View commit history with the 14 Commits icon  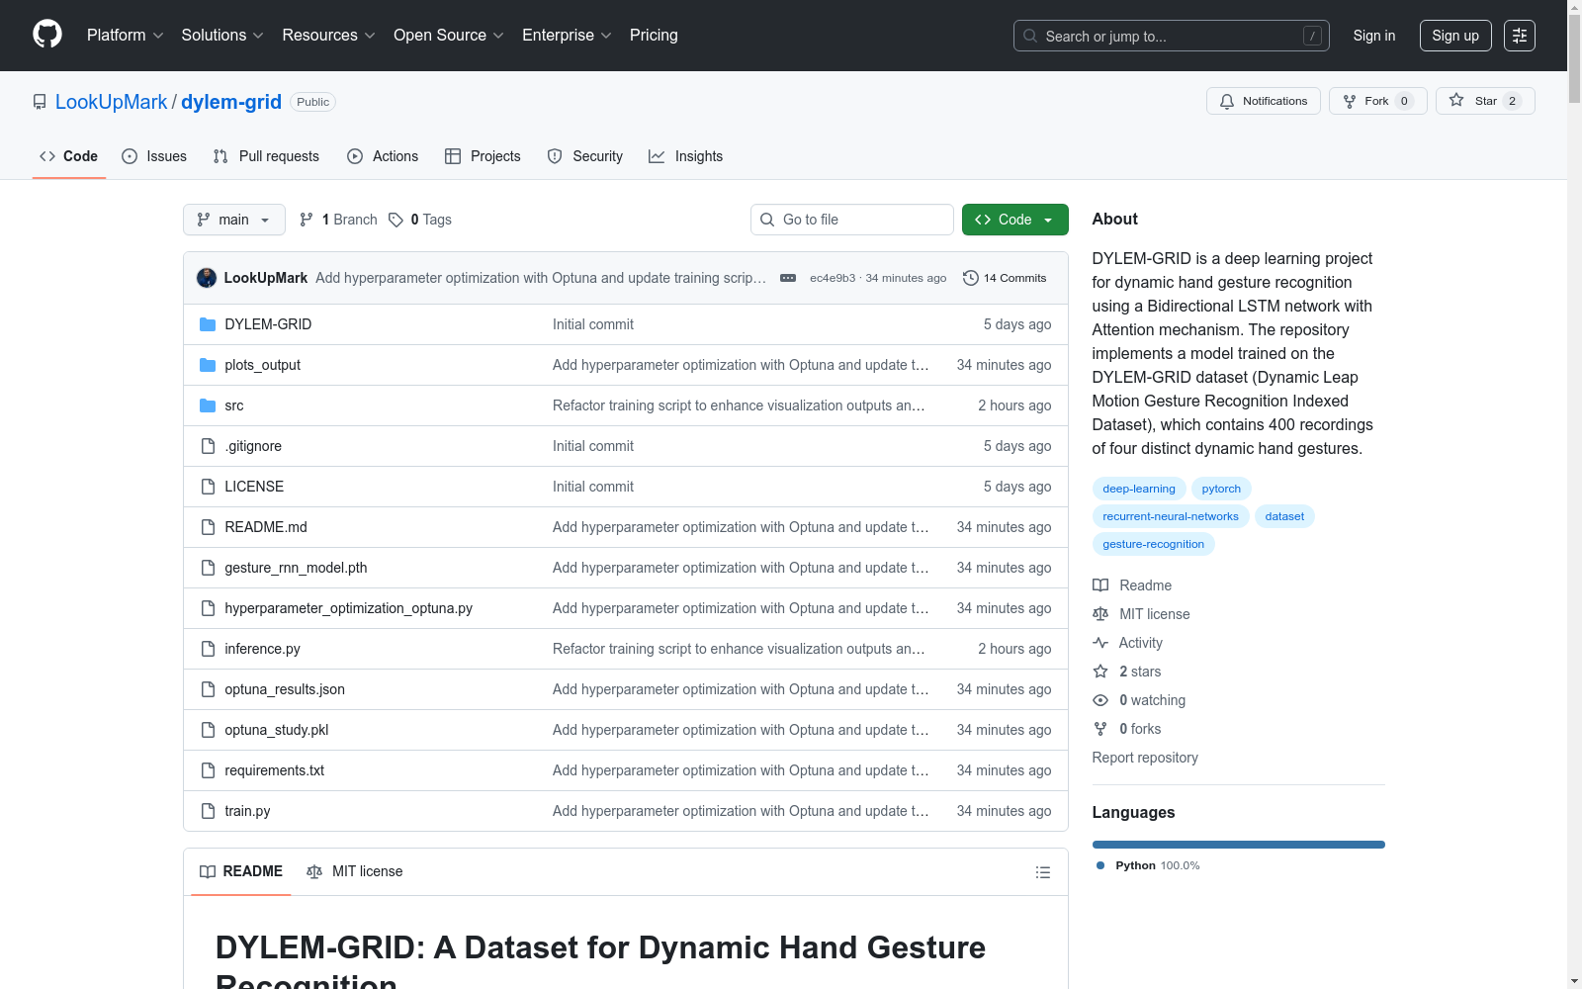pyautogui.click(x=971, y=278)
